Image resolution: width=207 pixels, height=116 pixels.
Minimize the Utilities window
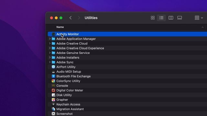coord(56,18)
